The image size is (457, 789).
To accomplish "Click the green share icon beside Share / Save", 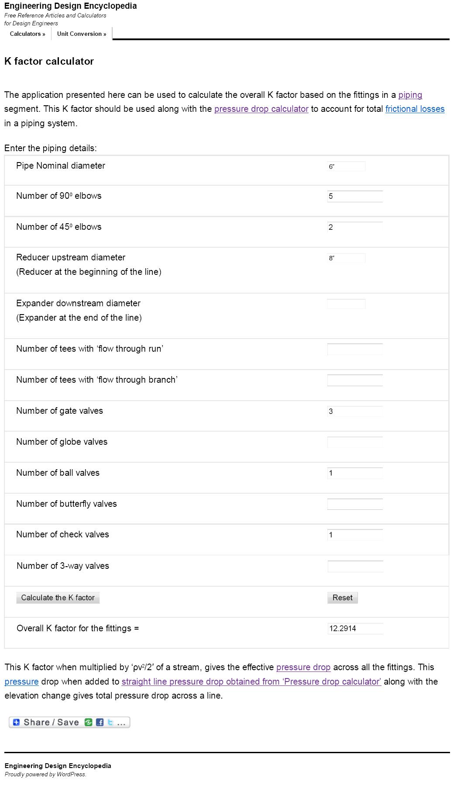I will click(x=89, y=723).
